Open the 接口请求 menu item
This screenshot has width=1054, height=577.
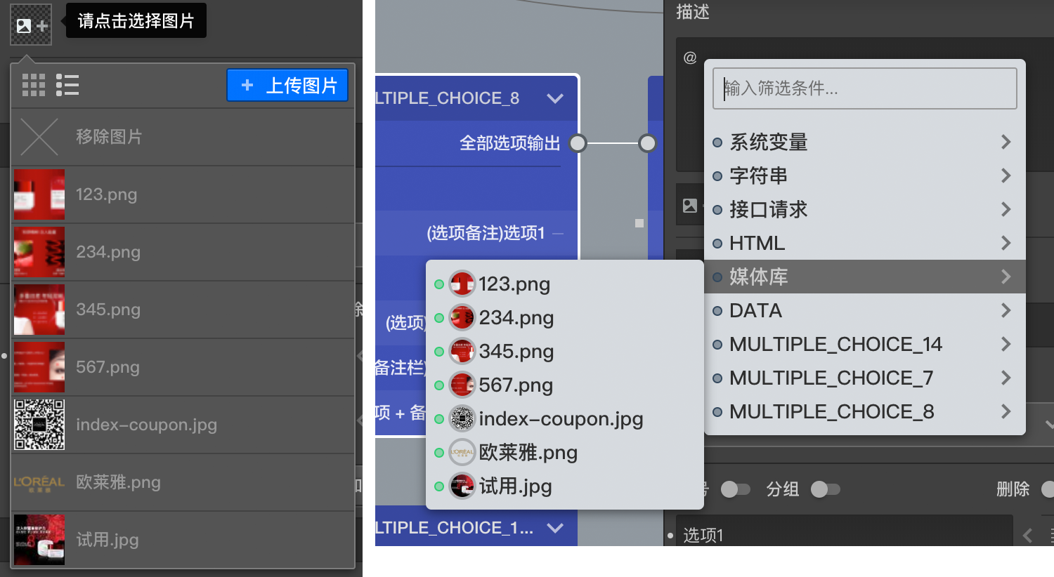865,209
